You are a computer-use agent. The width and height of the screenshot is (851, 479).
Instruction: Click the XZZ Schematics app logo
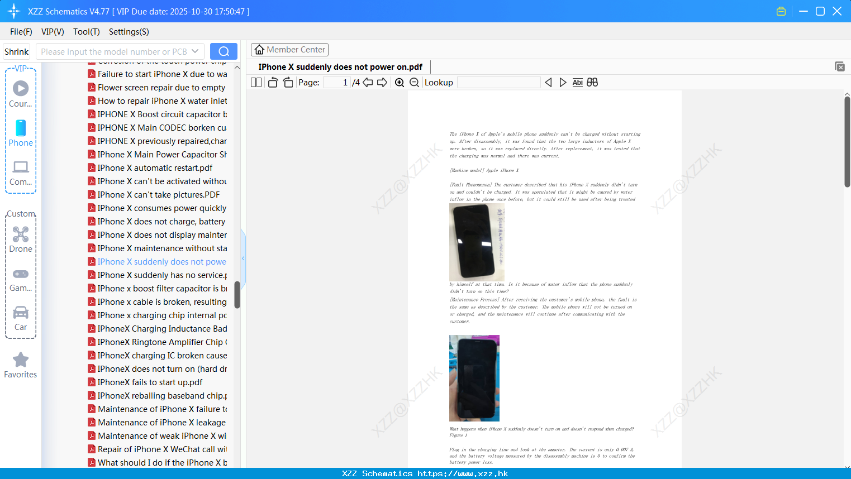(14, 11)
